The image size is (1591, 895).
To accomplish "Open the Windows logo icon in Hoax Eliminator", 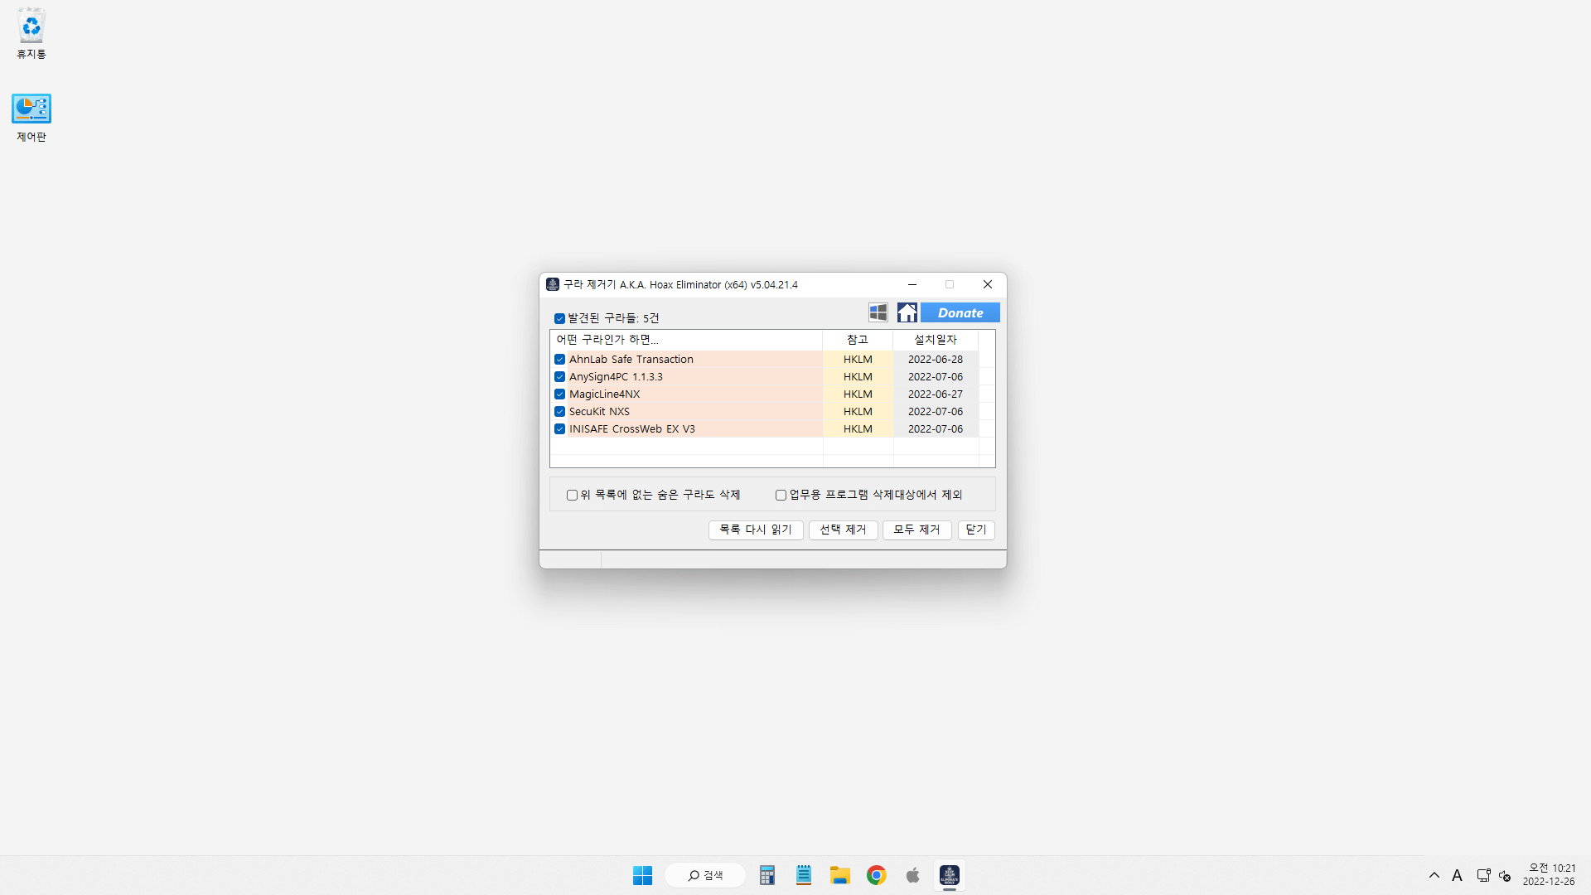I will tap(878, 312).
